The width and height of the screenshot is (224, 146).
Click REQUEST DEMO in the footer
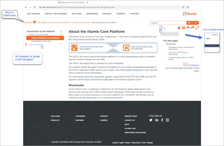point(131,116)
